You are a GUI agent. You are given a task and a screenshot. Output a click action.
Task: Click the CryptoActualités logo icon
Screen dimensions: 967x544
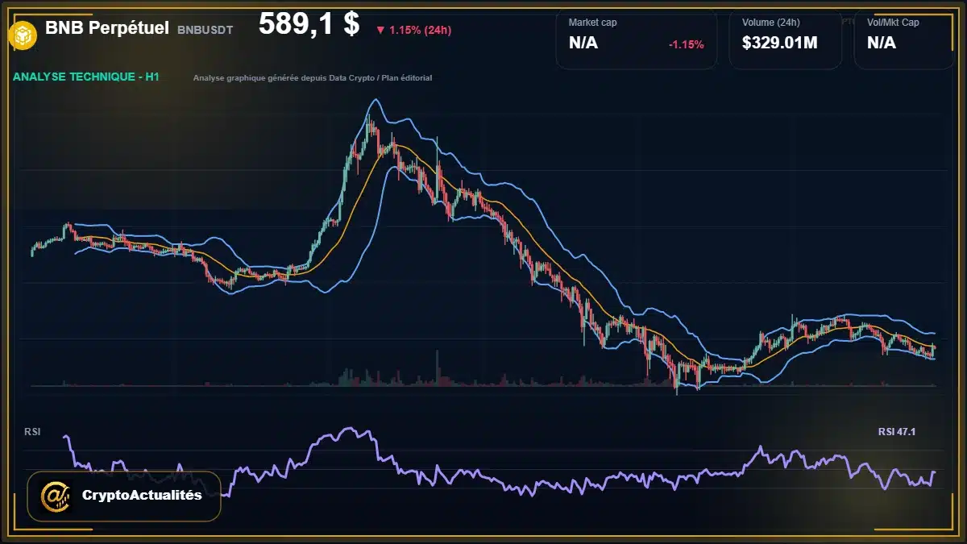(x=56, y=496)
